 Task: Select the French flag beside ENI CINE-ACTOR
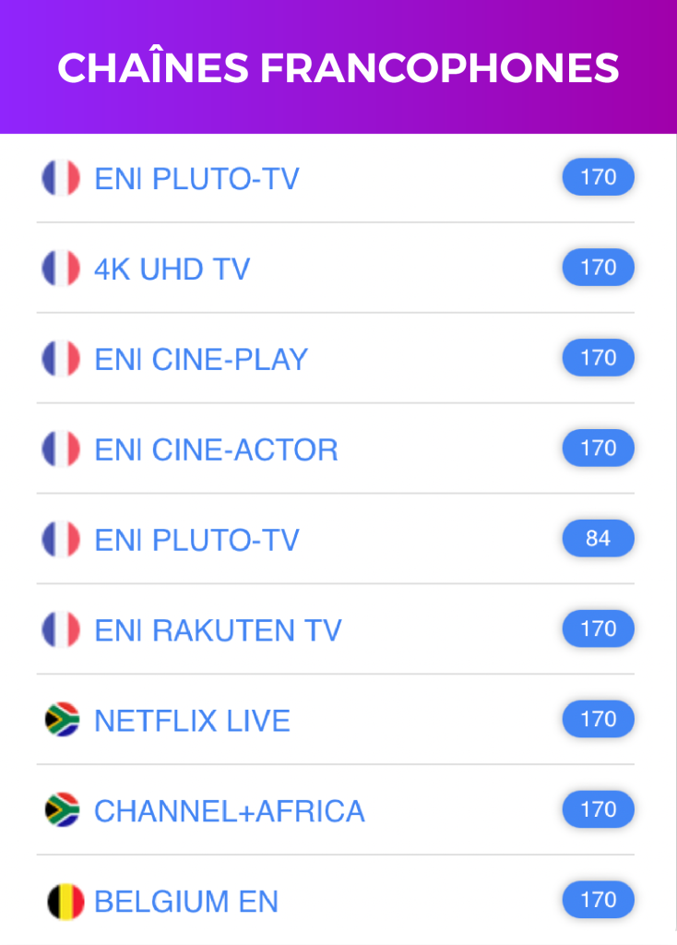[61, 449]
